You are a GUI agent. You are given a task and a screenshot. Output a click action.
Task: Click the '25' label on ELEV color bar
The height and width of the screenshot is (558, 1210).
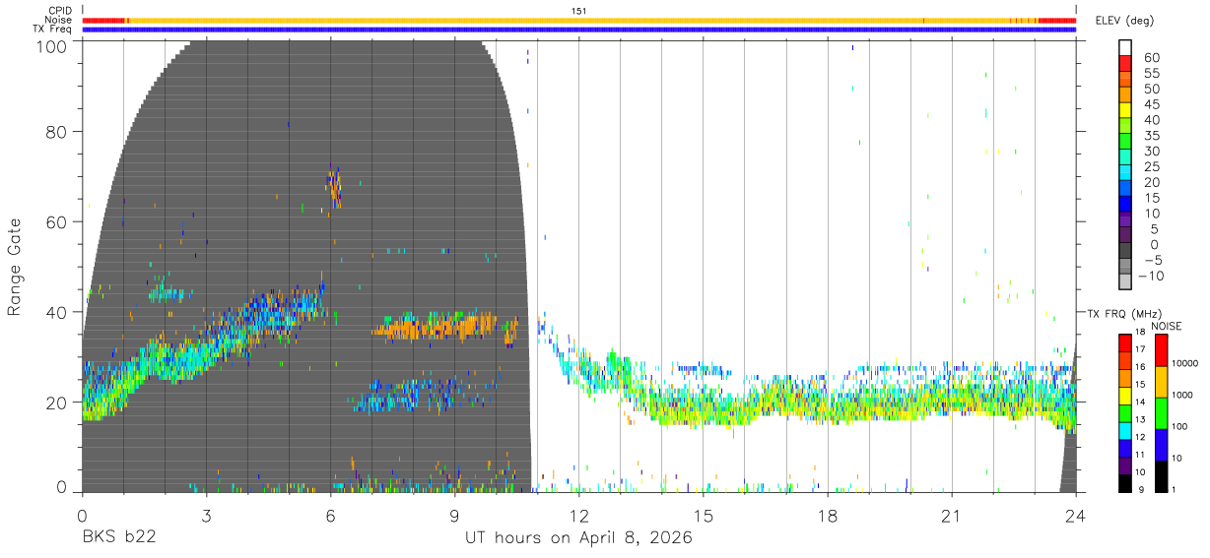(x=1153, y=167)
